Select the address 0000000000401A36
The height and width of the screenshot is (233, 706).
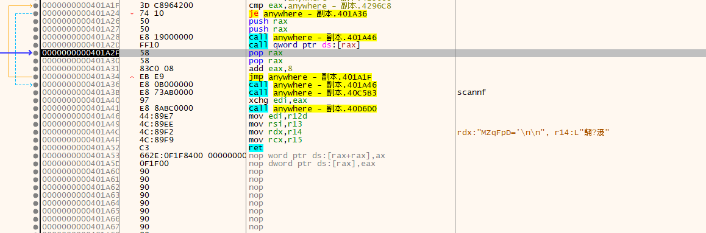point(80,85)
